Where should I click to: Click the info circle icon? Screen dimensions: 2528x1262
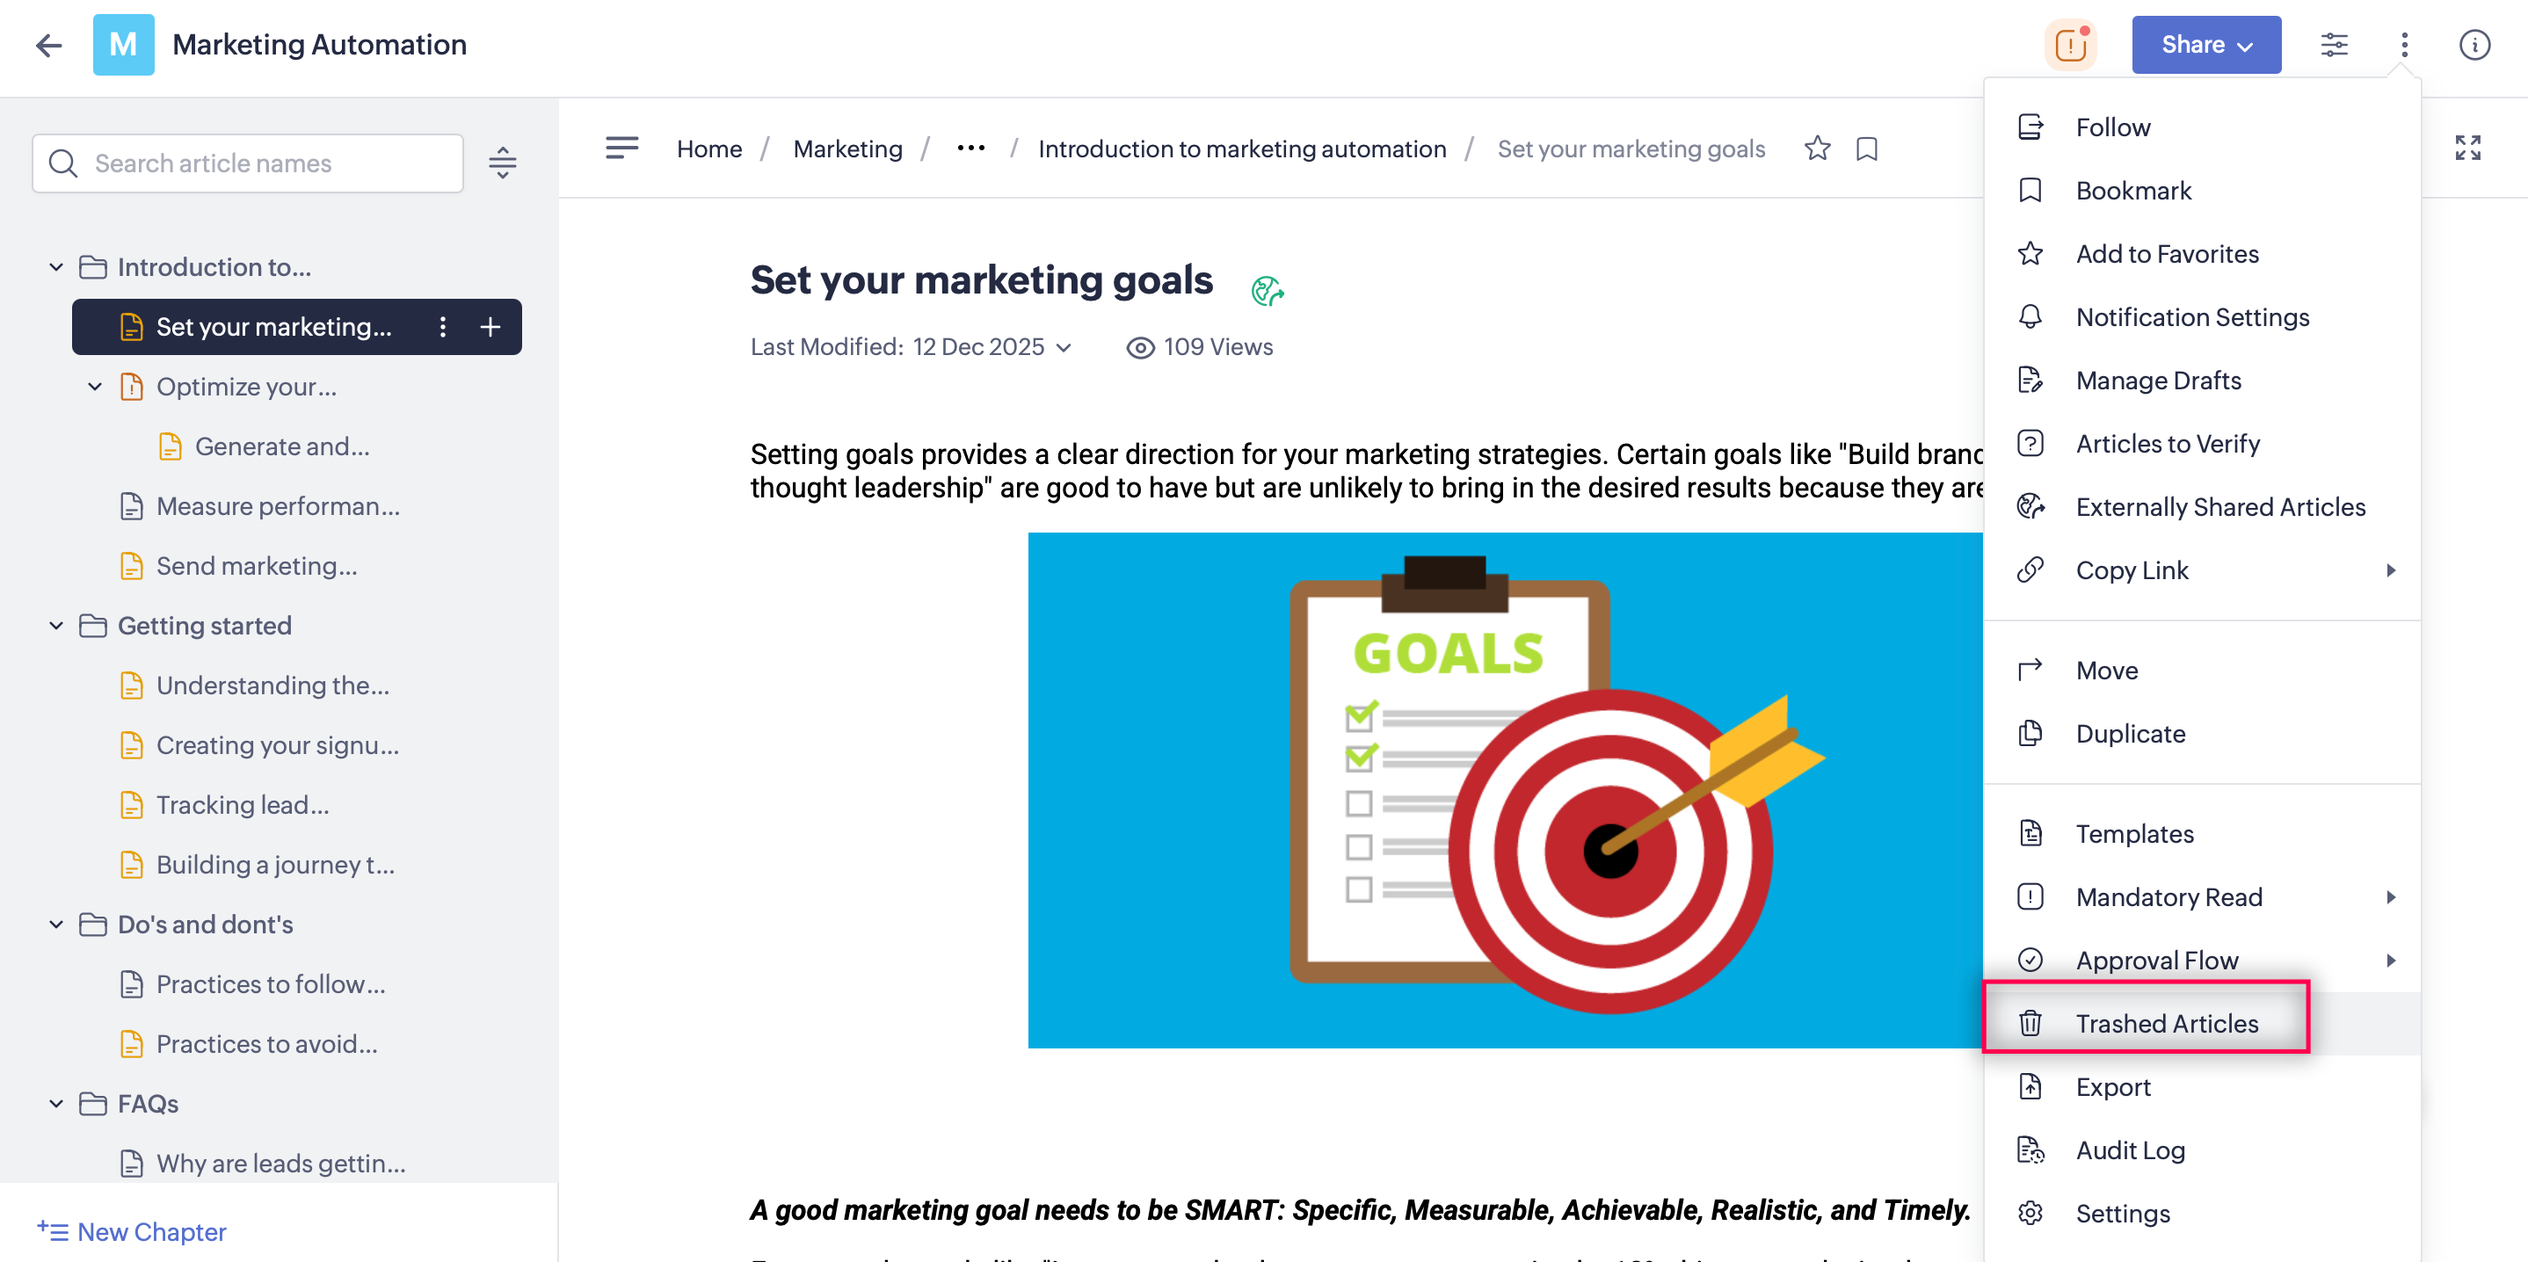tap(2474, 44)
